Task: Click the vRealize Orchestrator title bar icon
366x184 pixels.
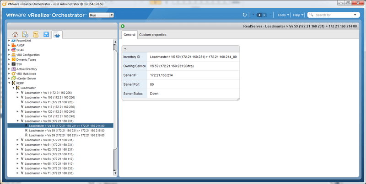Action: click(4, 4)
